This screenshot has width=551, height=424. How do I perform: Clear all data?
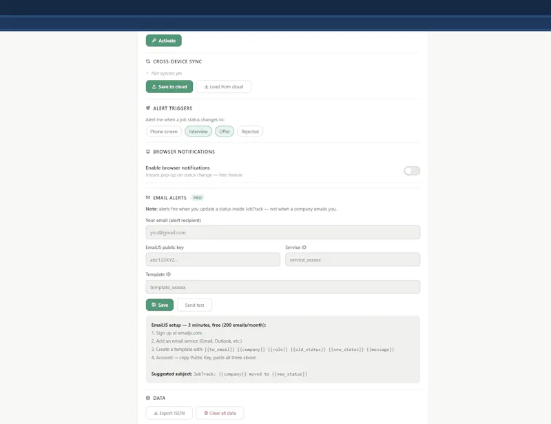220,413
